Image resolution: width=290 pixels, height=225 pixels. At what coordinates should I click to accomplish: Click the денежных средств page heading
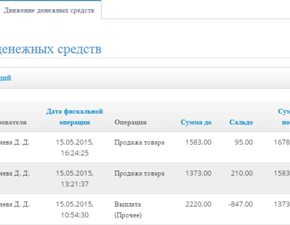pos(51,49)
